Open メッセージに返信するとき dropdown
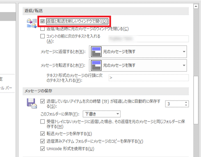Screen dimensions: 201x157 pyautogui.click(x=138, y=52)
